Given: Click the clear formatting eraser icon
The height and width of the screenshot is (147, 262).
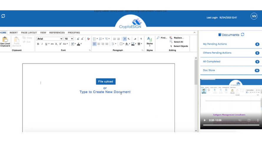Looking at the screenshot, I should click(88, 39).
